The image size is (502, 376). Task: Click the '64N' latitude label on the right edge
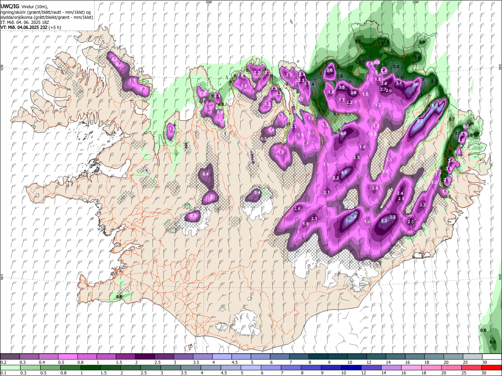pyautogui.click(x=500, y=277)
